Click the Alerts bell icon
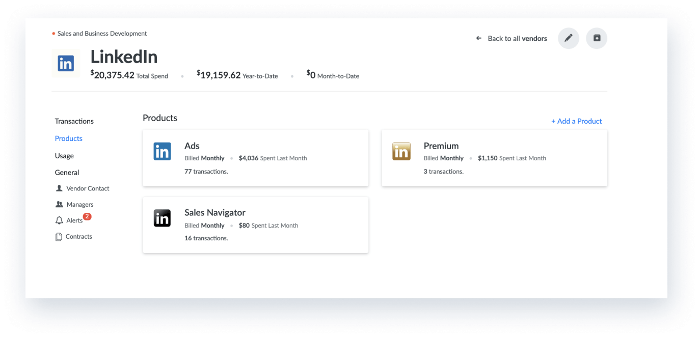 click(x=59, y=220)
